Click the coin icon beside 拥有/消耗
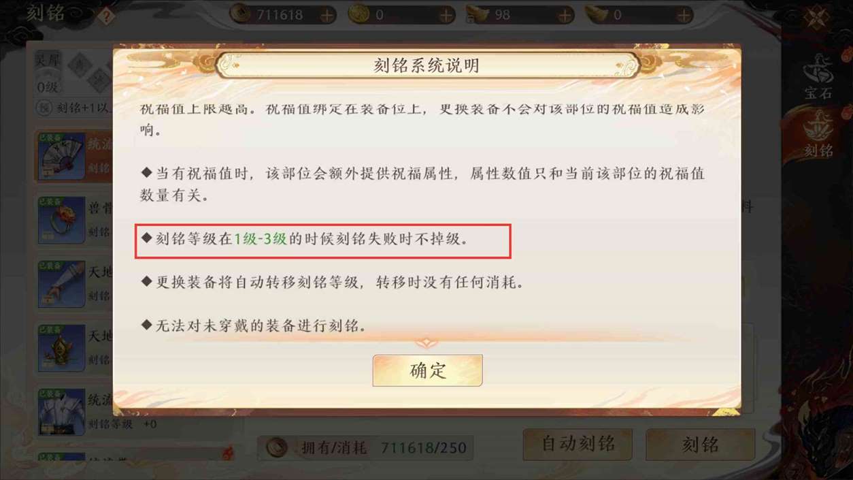The width and height of the screenshot is (853, 480). (276, 448)
